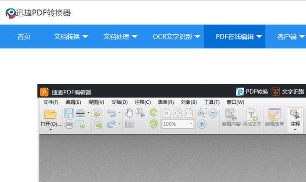Click the 文字识别 OCR button
306x182 pixels.
pos(288,91)
